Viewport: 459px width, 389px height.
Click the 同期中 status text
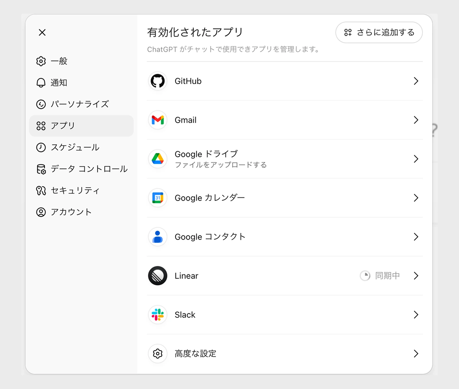click(387, 276)
